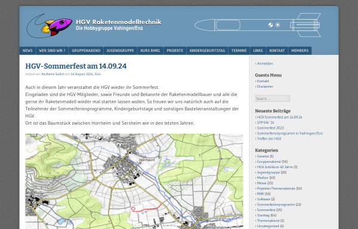Open Projekte from the navigation bar
This screenshot has height=229, width=358.
(175, 51)
